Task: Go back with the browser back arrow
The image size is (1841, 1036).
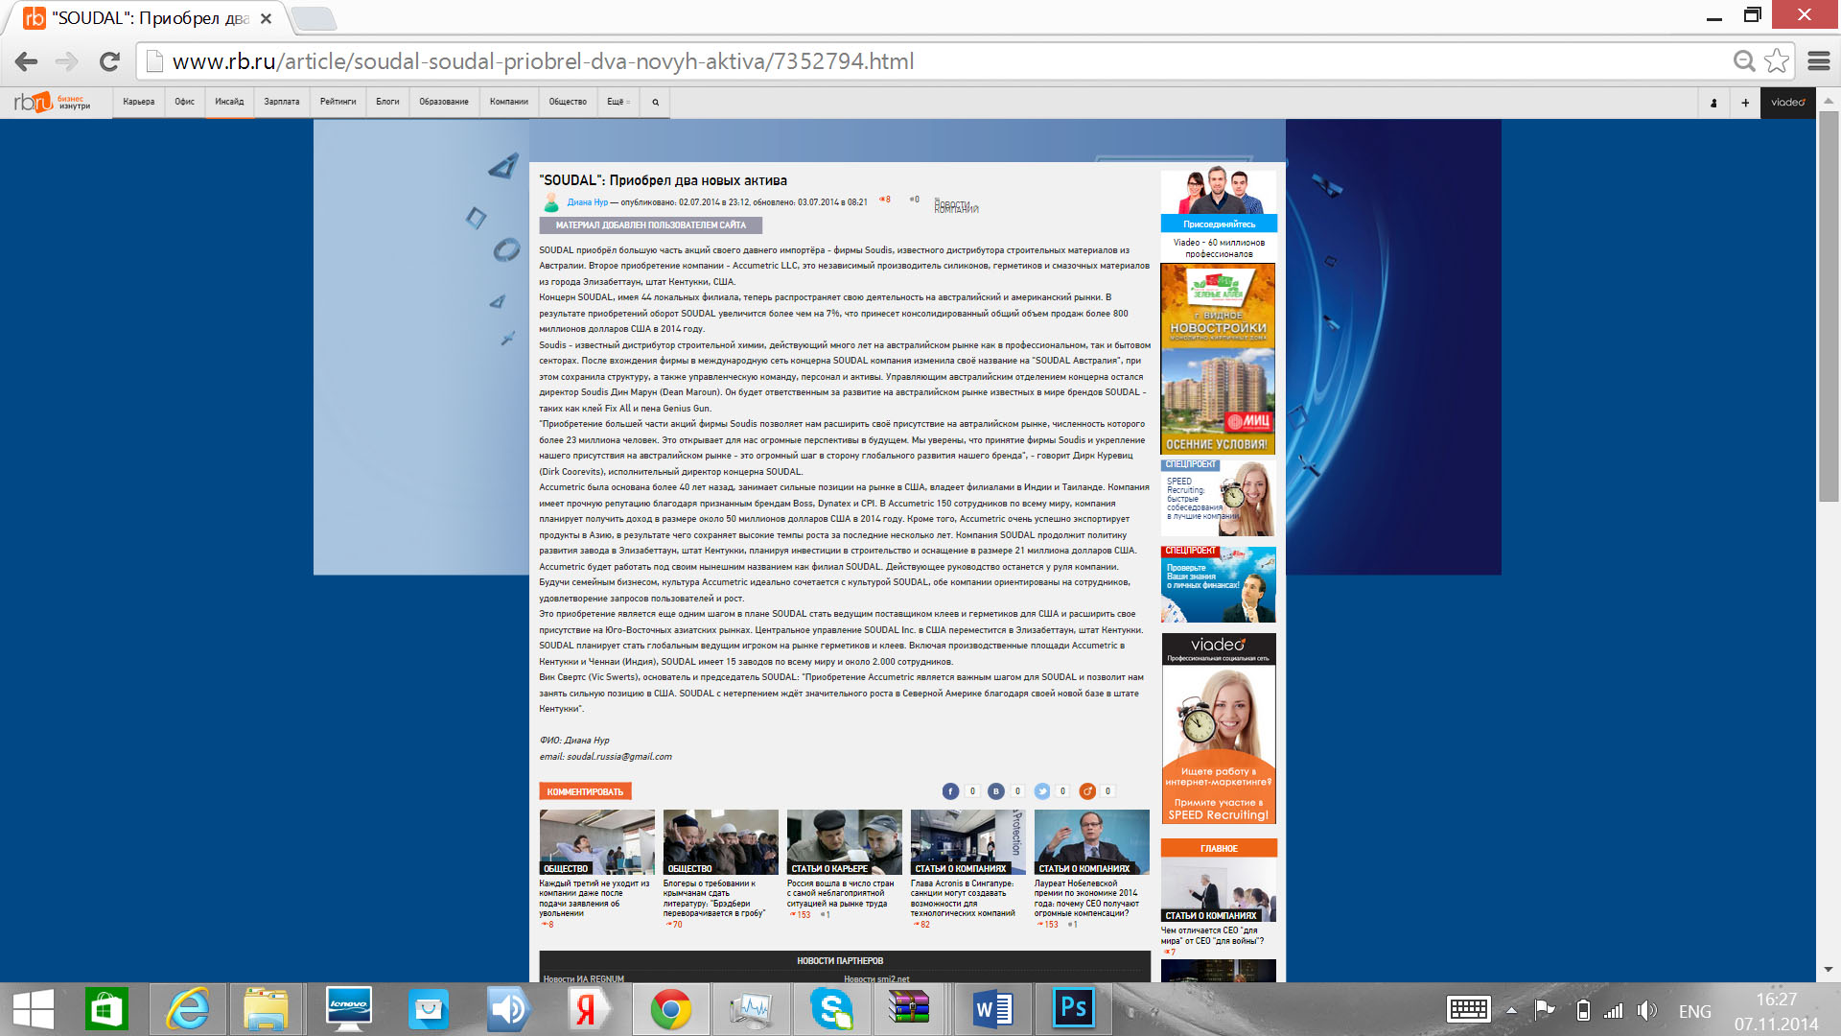Action: tap(27, 61)
